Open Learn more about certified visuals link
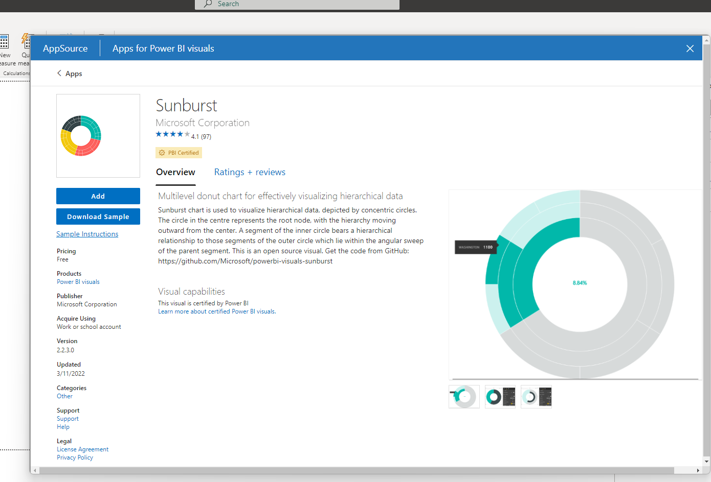This screenshot has width=711, height=482. coord(217,311)
